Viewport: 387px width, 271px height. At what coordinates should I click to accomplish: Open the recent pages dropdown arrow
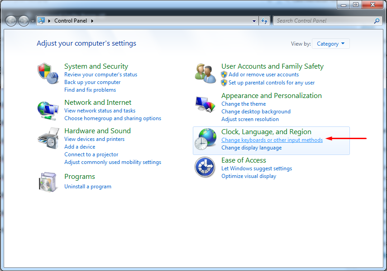pyautogui.click(x=33, y=21)
